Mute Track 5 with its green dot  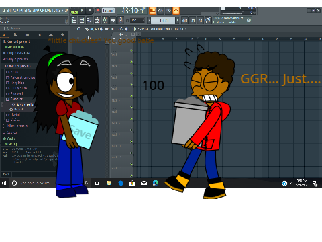click(x=131, y=96)
